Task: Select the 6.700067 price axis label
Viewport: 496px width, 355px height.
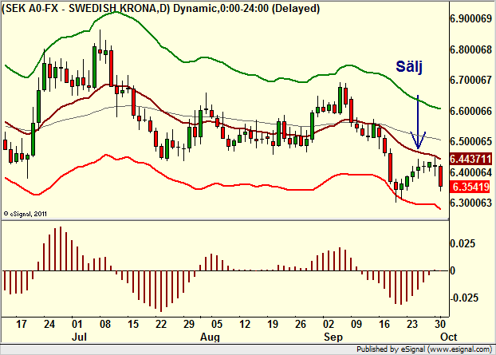Action: click(471, 80)
